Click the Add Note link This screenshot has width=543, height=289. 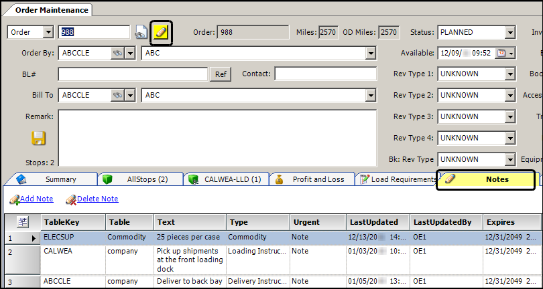click(x=36, y=199)
